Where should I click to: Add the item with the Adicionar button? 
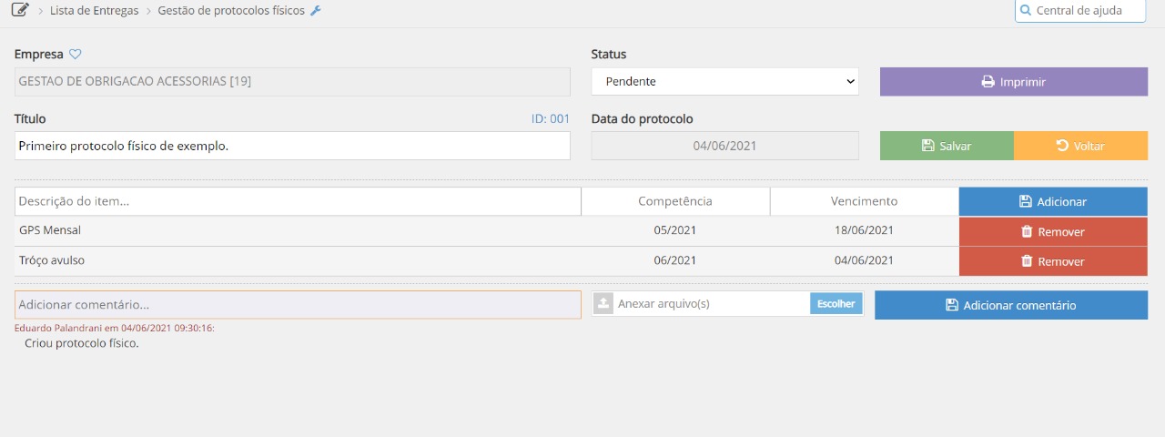pos(1052,201)
